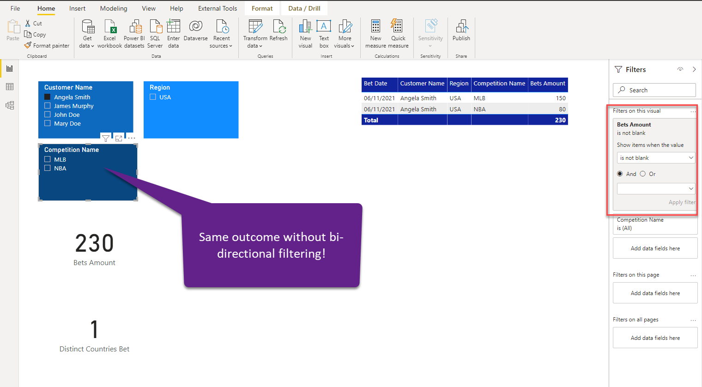Open the Data / Drill tab

point(304,8)
